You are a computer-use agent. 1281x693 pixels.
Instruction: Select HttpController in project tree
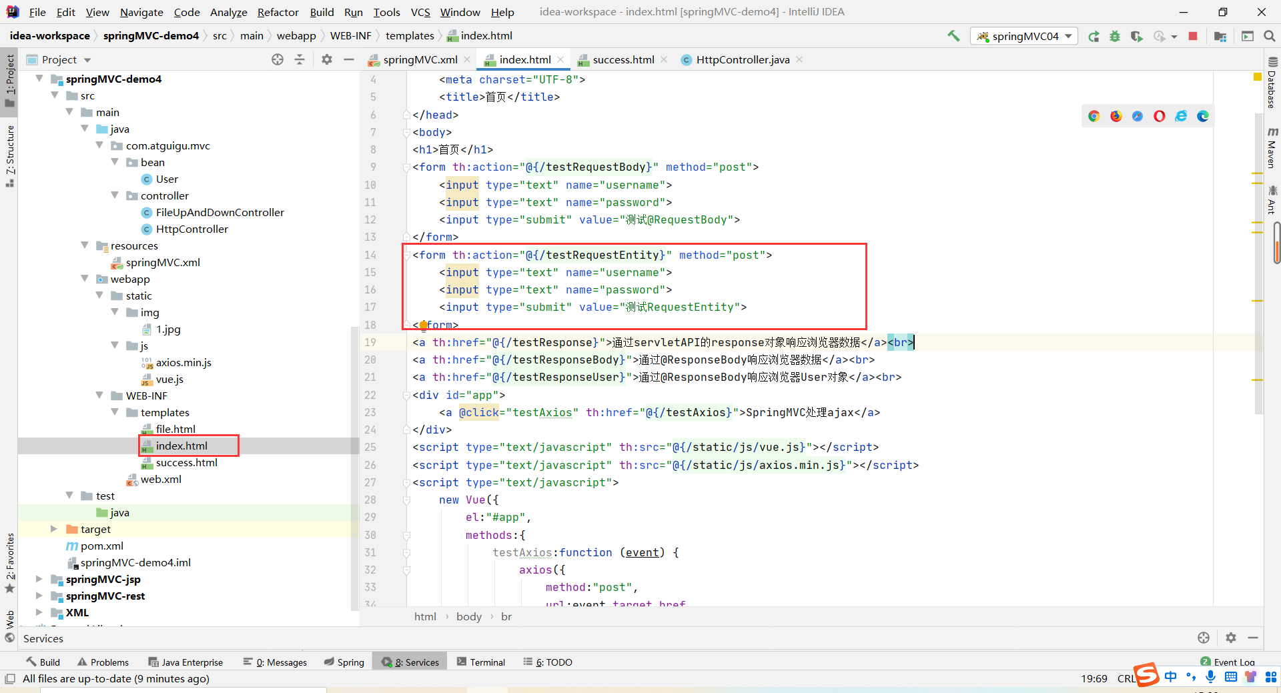point(192,229)
